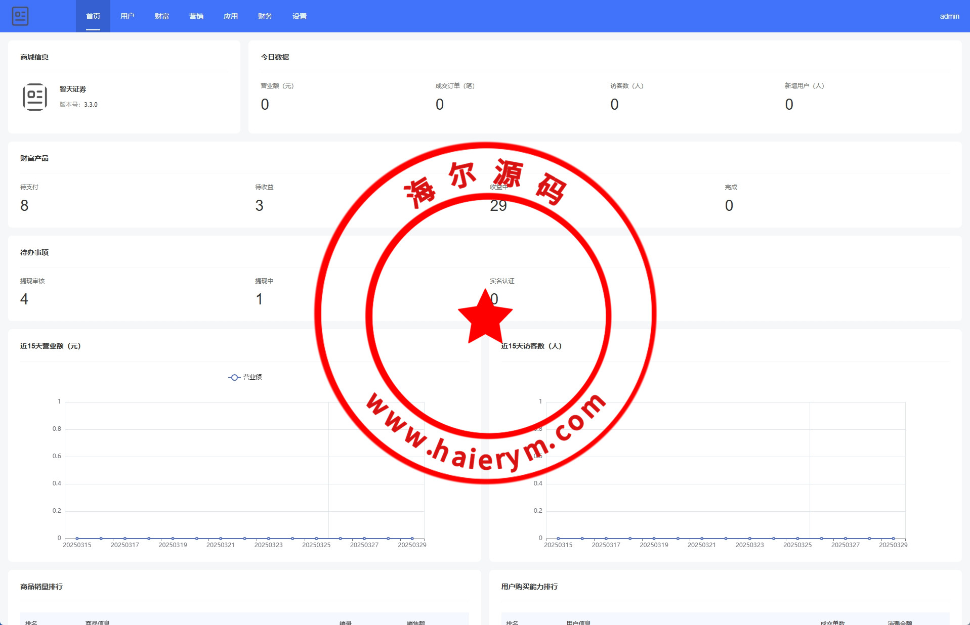Viewport: 970px width, 625px height.
Task: Click 20250329 data point in visitor chart
Action: coord(893,538)
